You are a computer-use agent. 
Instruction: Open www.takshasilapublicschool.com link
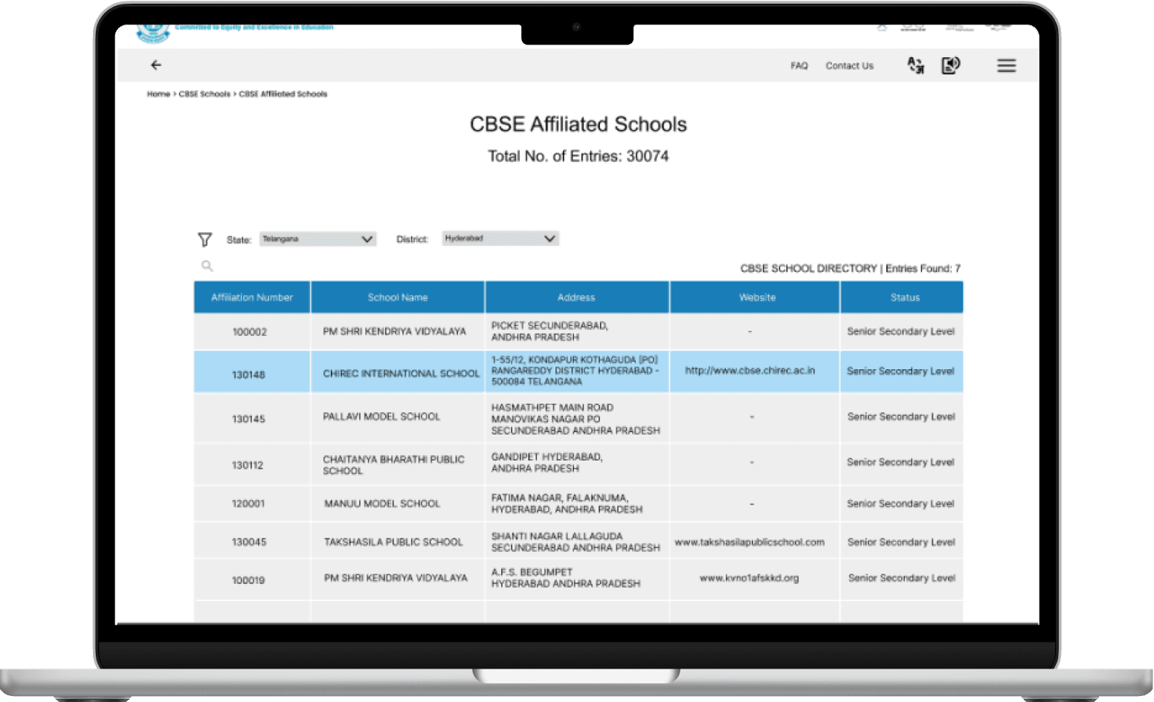pyautogui.click(x=750, y=542)
